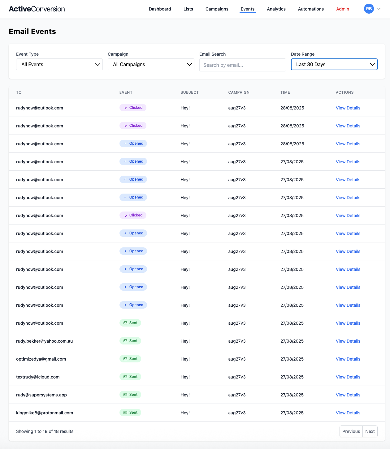
Task: Click the first Opened event badge
Action: click(133, 143)
